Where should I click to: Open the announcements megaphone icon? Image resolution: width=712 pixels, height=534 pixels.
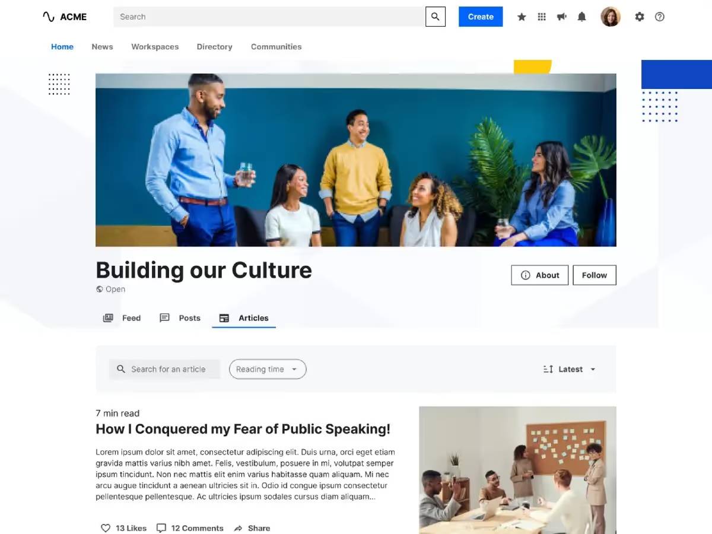[562, 17]
